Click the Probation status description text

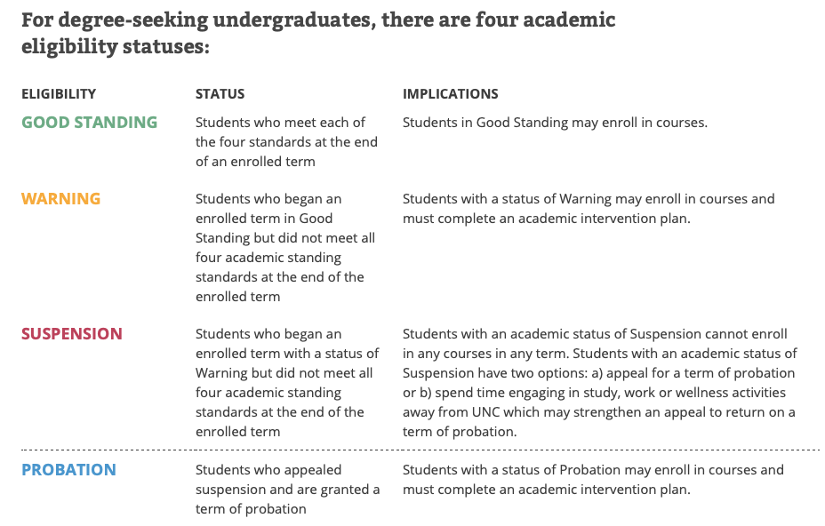pos(287,490)
